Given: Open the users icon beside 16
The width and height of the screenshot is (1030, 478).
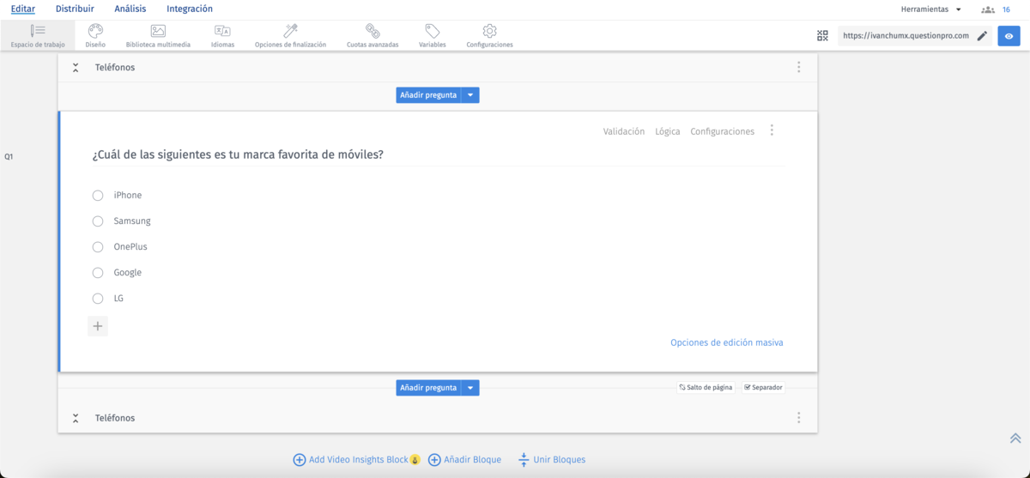Looking at the screenshot, I should point(988,9).
